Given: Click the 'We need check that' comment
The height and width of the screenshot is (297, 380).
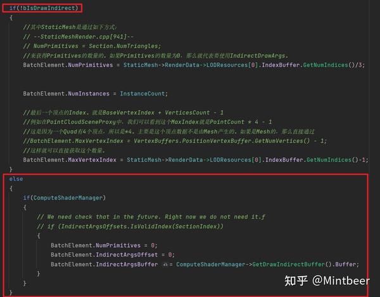Looking at the screenshot, I should (151, 217).
